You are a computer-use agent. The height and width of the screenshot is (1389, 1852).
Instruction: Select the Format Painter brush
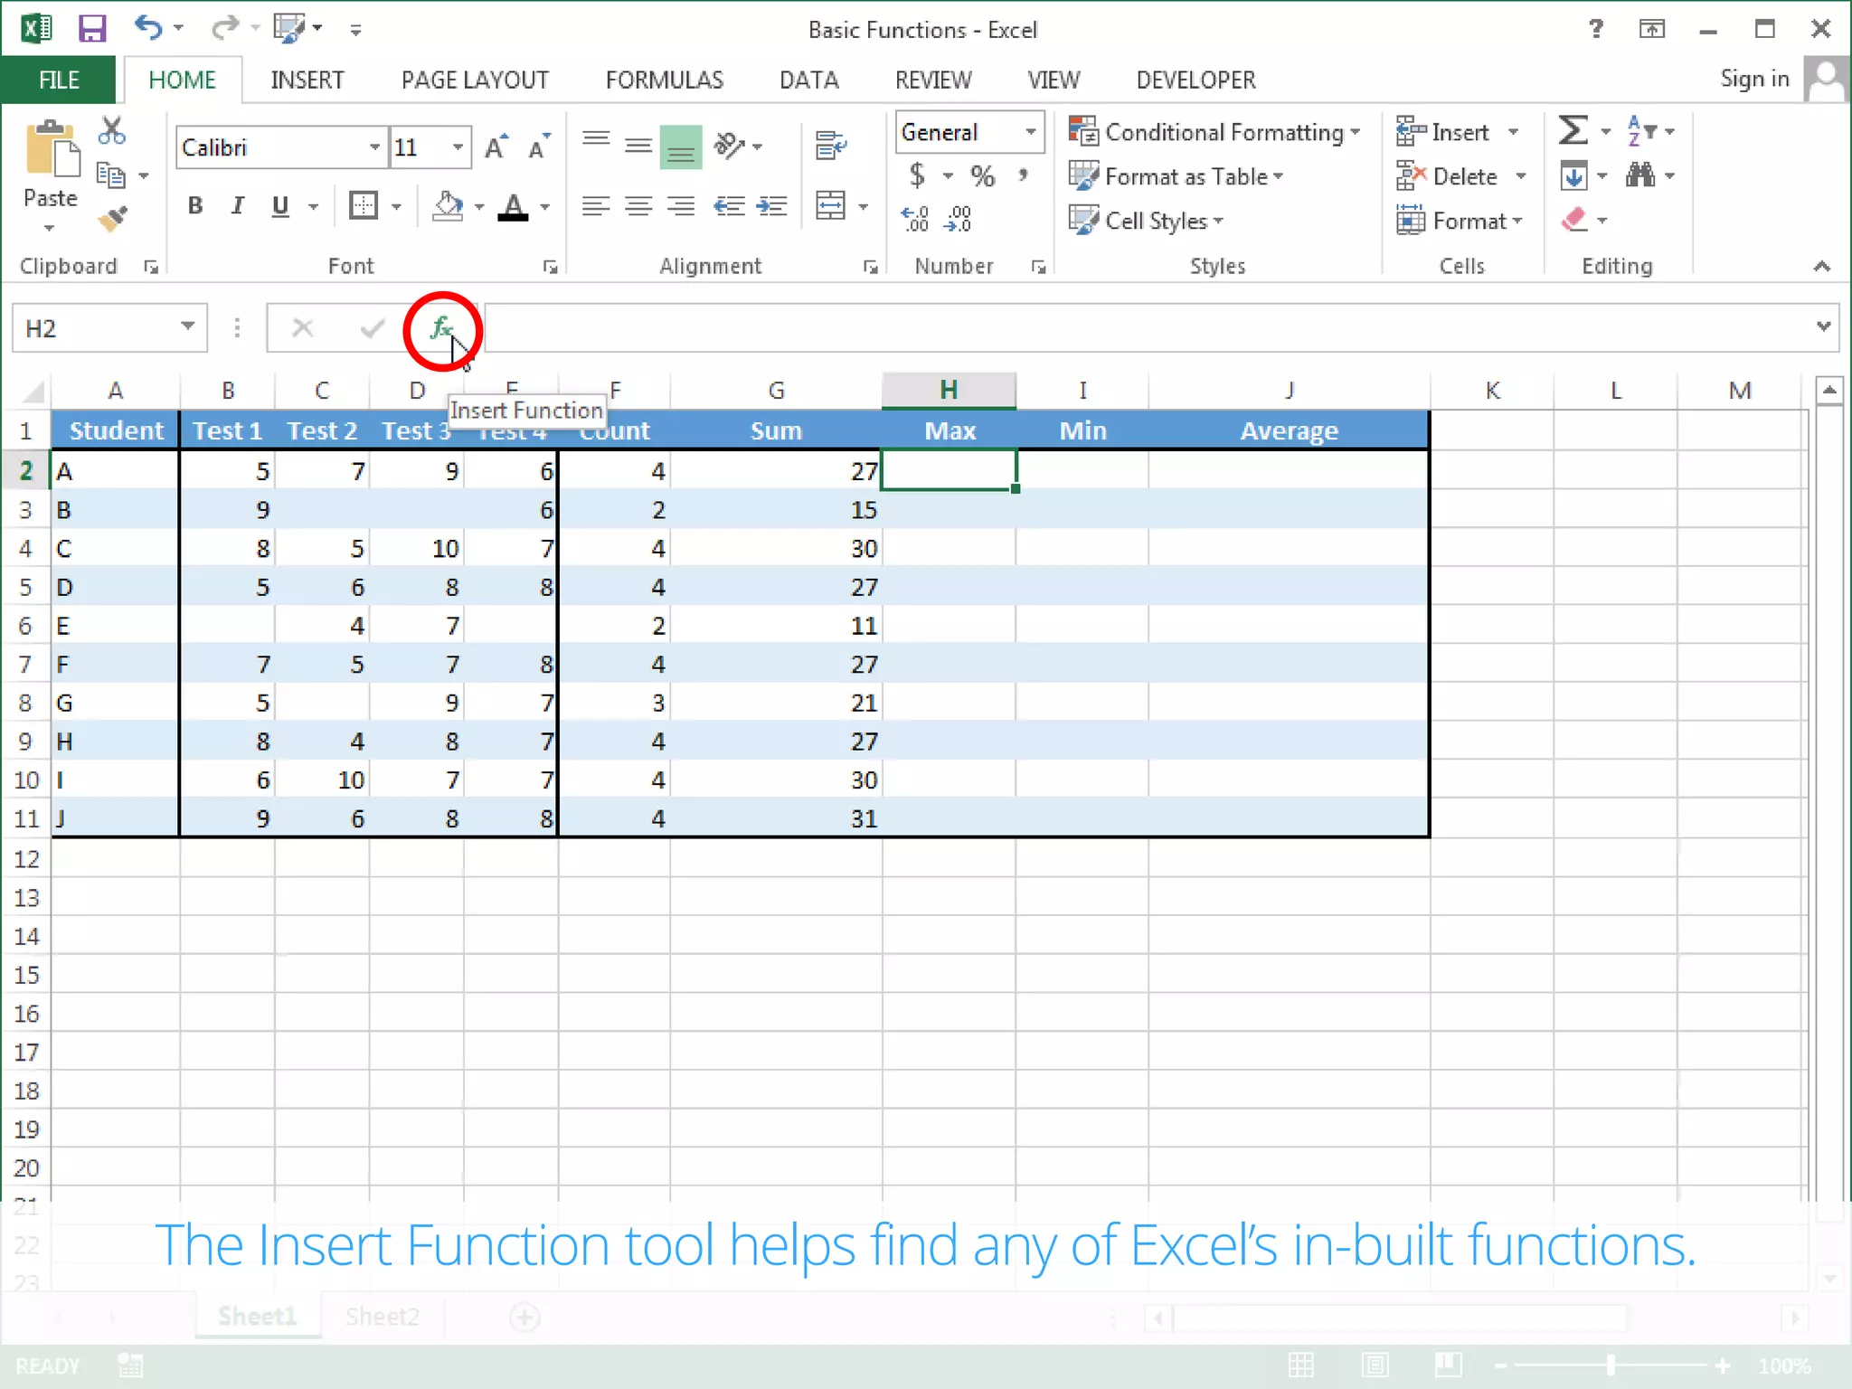click(x=112, y=218)
